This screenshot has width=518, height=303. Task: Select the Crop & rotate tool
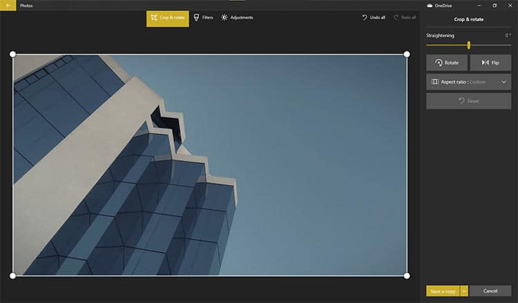pos(168,19)
